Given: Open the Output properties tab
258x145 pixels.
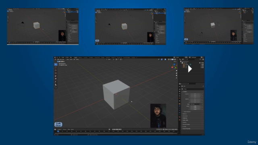Looking at the screenshot, I should tap(180, 91).
